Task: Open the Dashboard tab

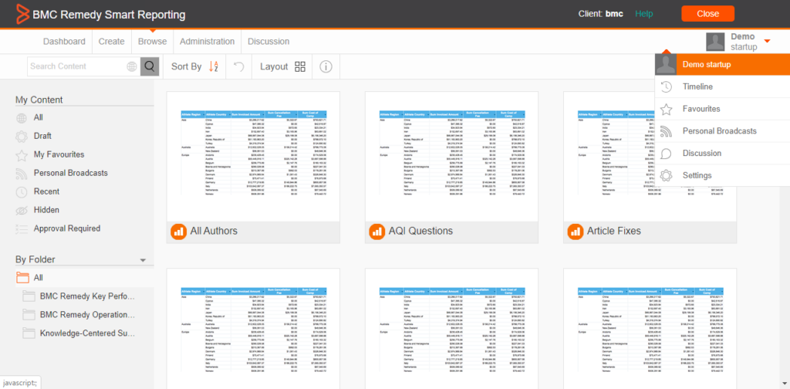Action: [x=64, y=42]
